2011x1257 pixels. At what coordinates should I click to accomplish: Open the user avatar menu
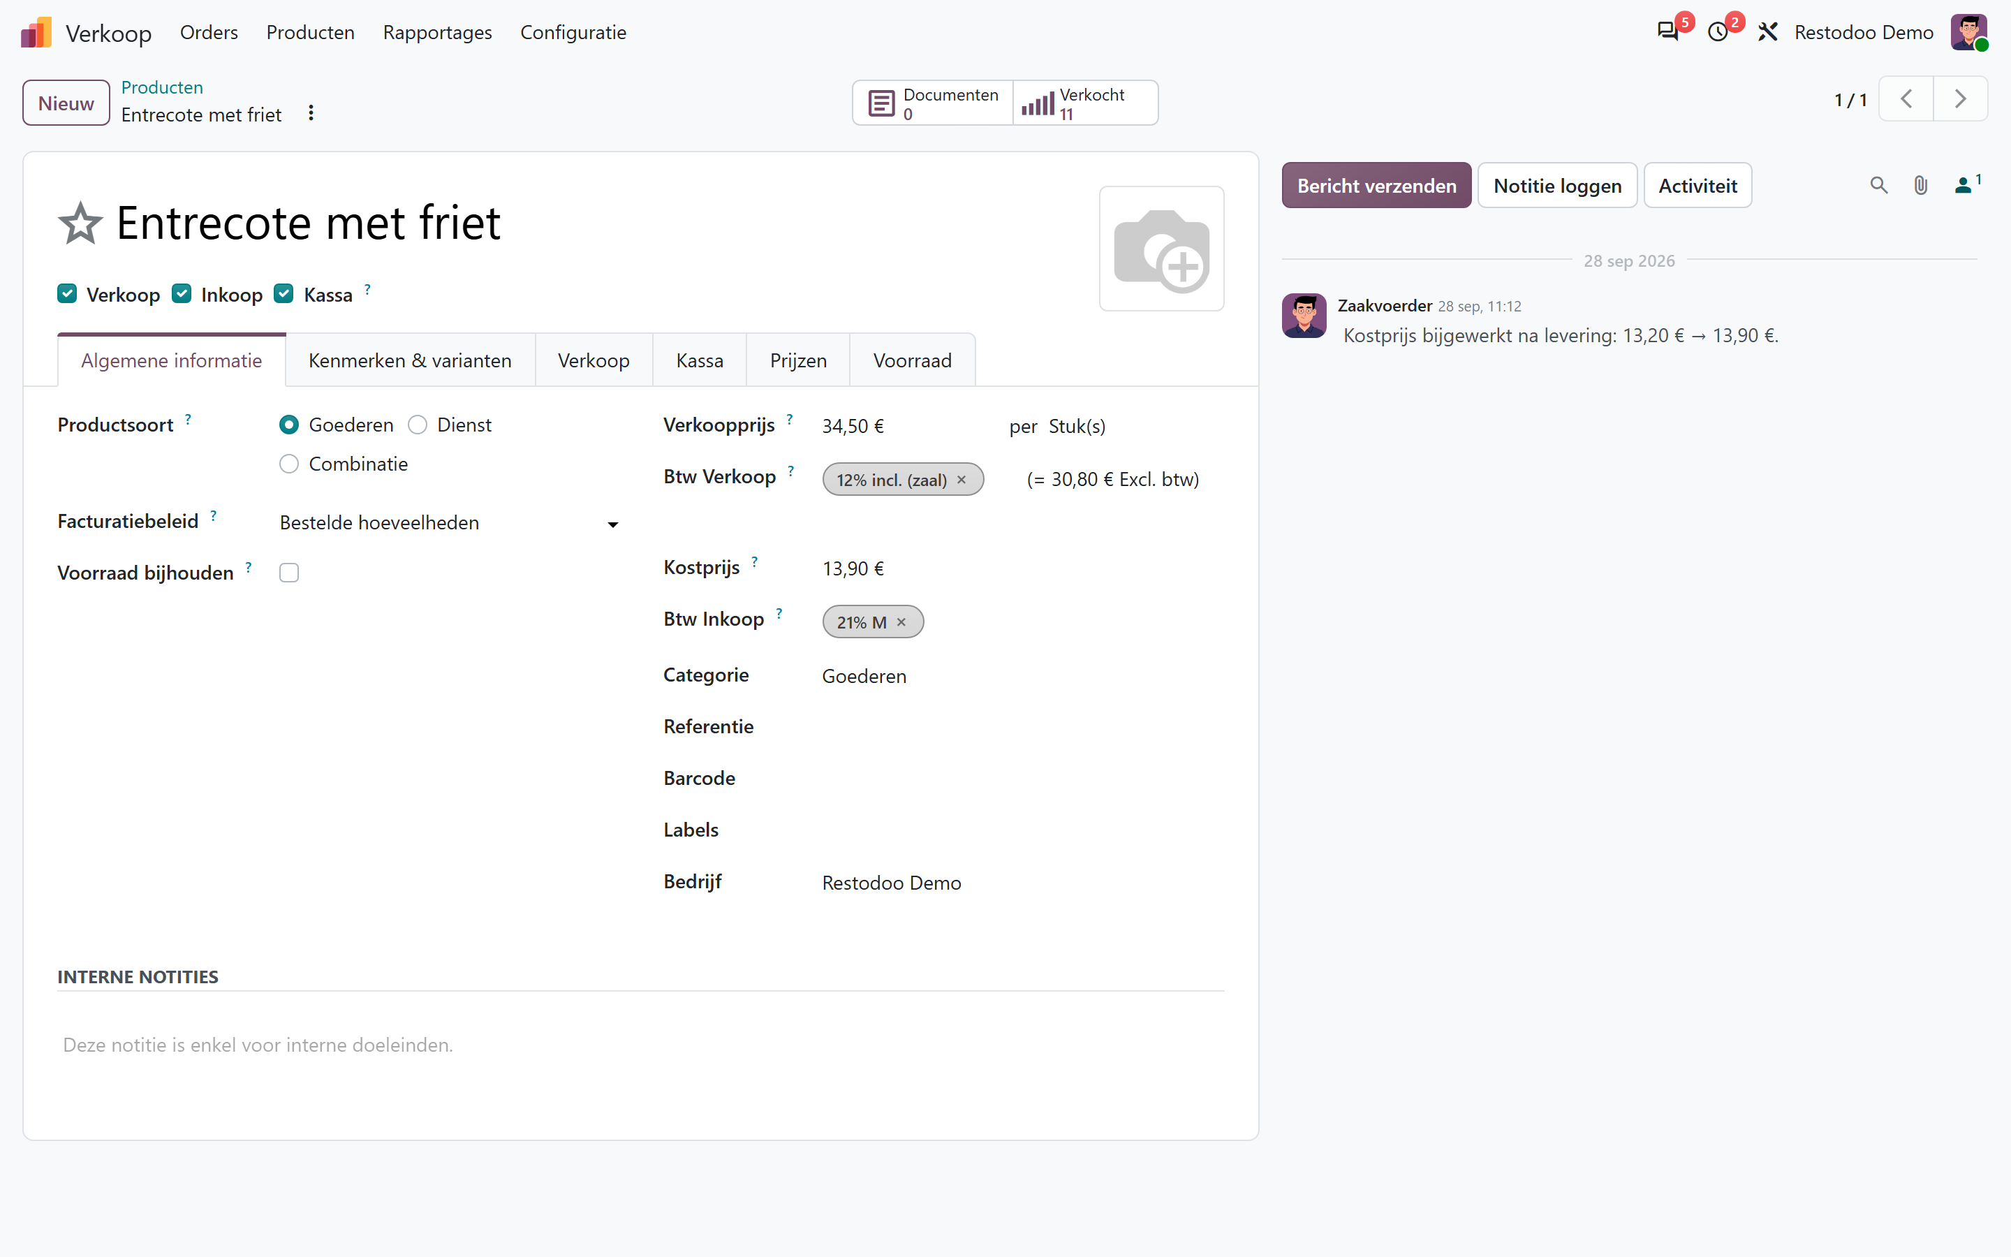[x=1968, y=32]
